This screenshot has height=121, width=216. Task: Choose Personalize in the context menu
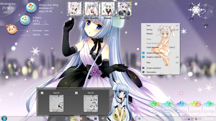(151, 72)
